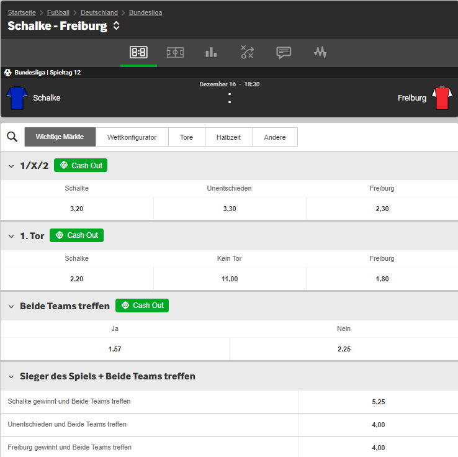Open the Deutschland breadcrumb link

(x=99, y=12)
